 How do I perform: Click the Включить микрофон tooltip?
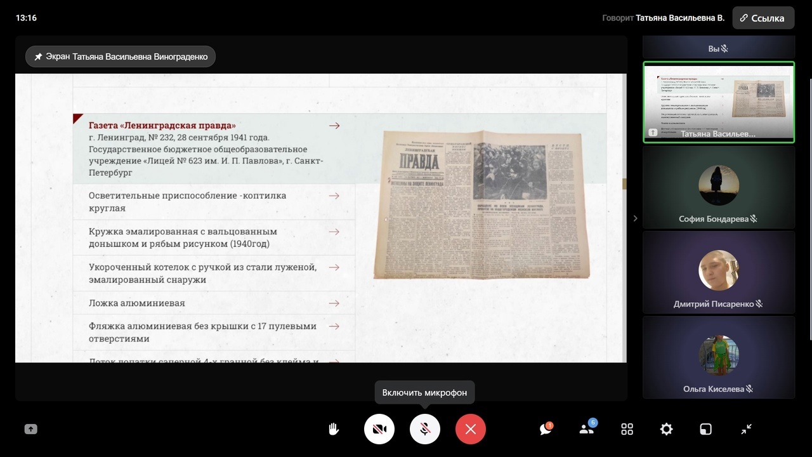tap(424, 392)
